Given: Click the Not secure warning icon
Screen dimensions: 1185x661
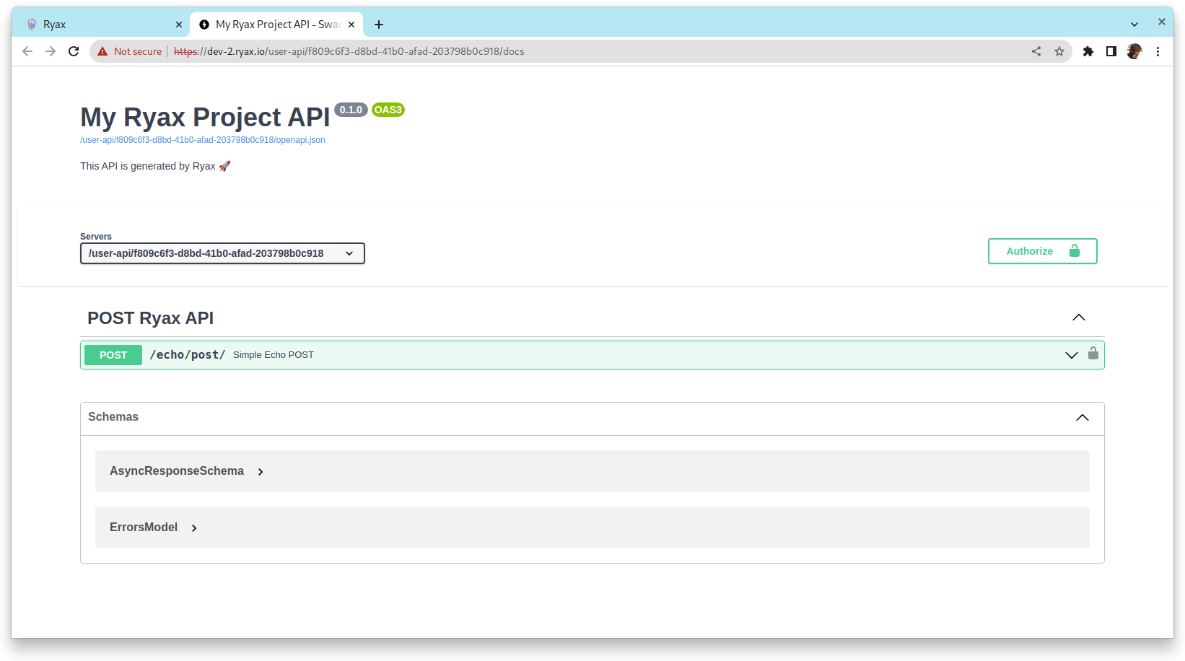Looking at the screenshot, I should [x=102, y=51].
